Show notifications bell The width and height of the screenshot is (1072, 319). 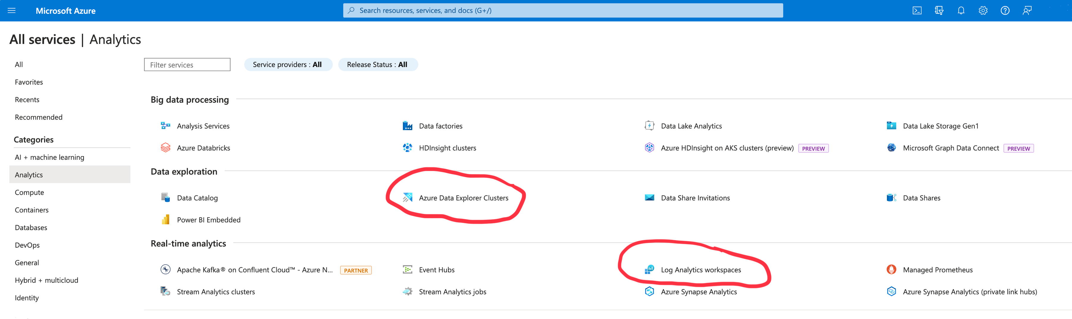(x=961, y=10)
